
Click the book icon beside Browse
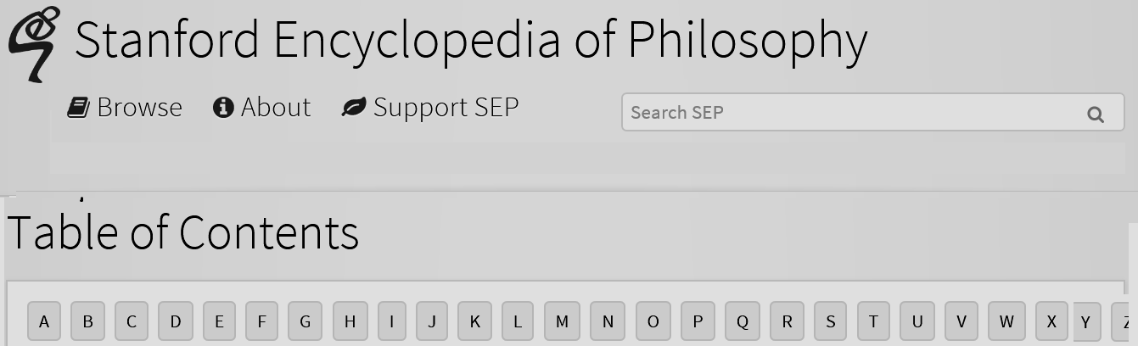point(79,108)
